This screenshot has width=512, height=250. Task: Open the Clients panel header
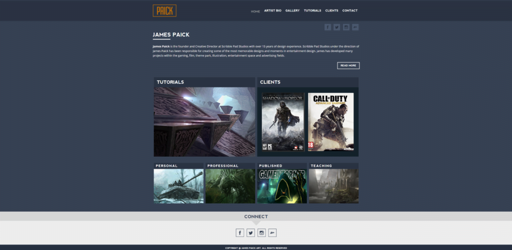click(x=307, y=82)
